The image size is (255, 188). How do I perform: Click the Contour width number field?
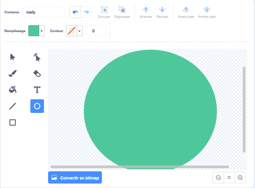(96, 31)
